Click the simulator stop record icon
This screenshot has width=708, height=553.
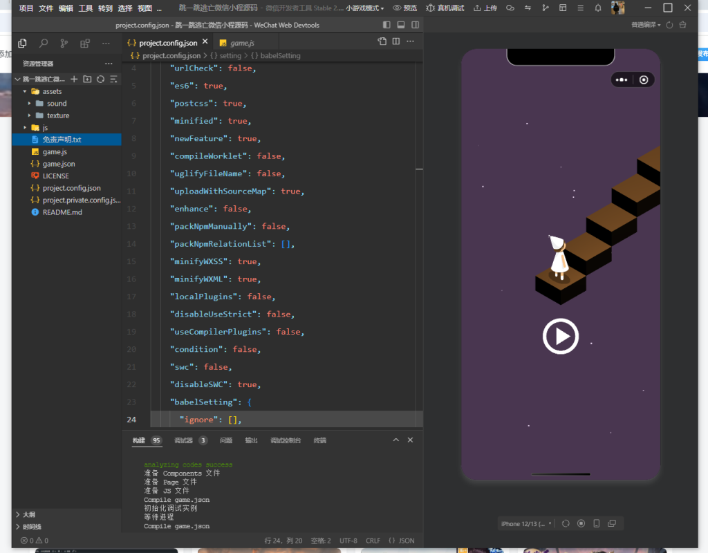coord(581,524)
